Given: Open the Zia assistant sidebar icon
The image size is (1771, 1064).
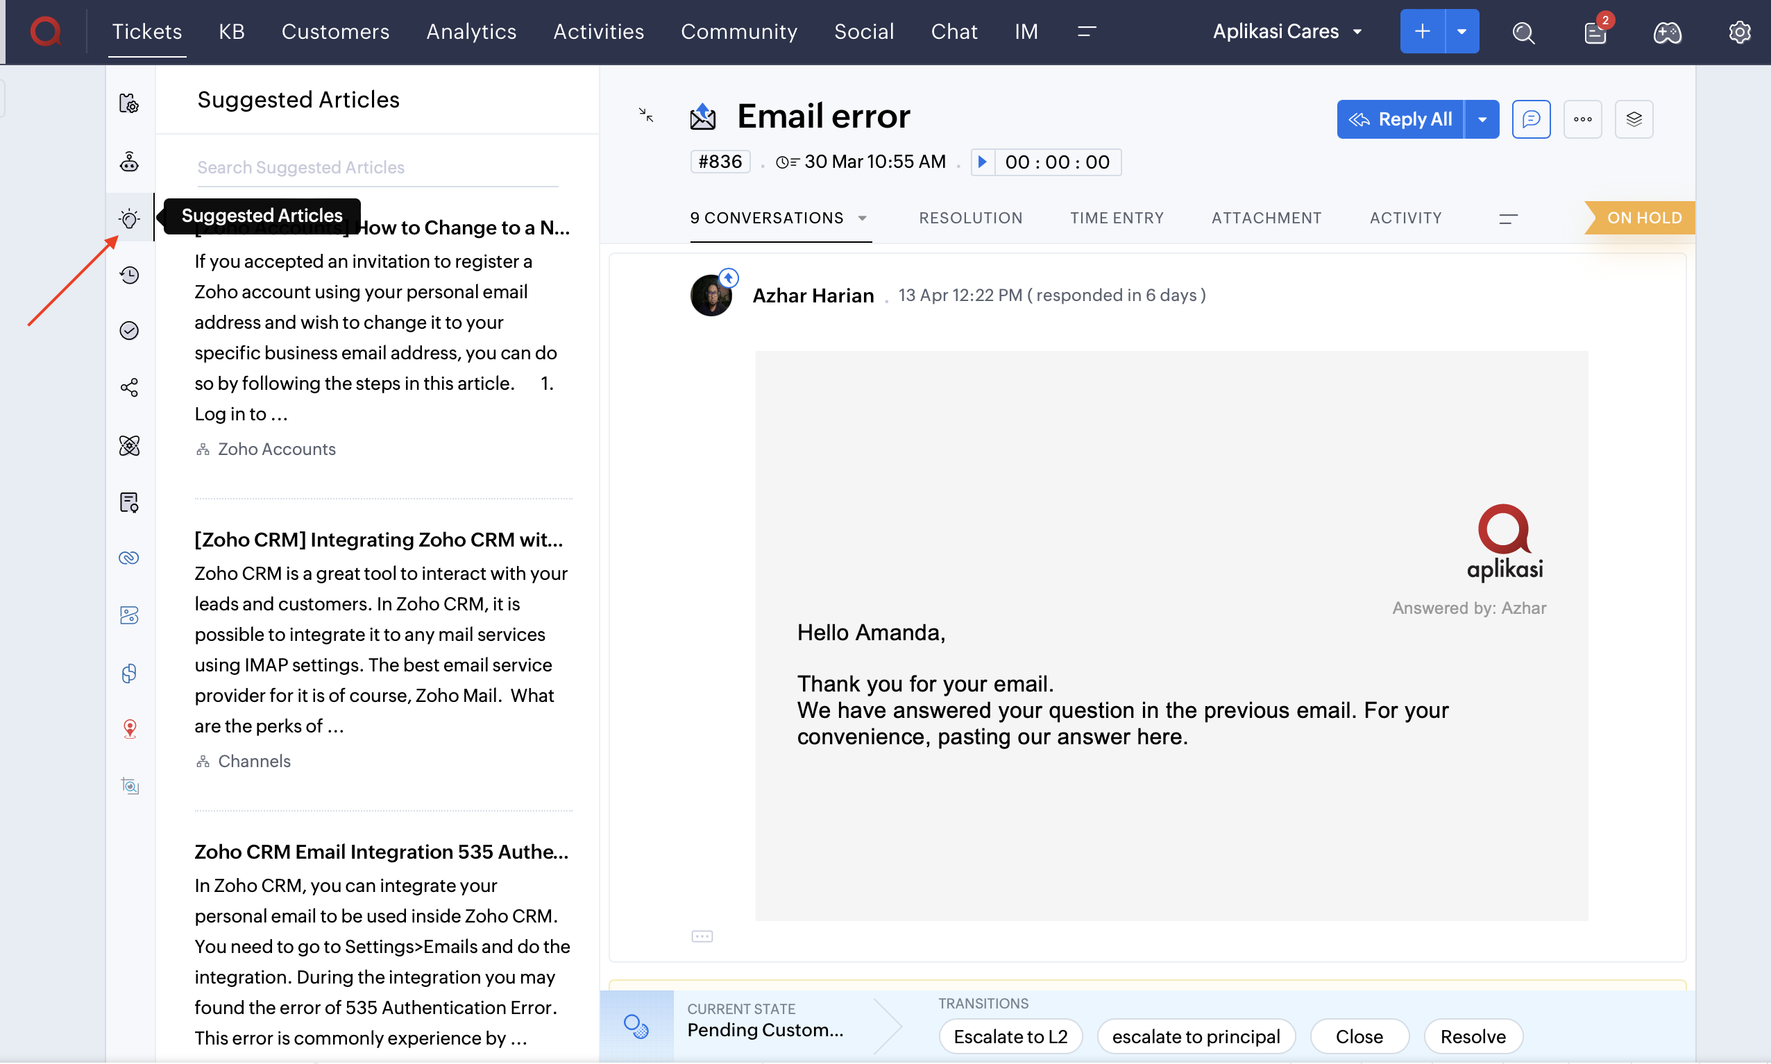Looking at the screenshot, I should click(129, 162).
